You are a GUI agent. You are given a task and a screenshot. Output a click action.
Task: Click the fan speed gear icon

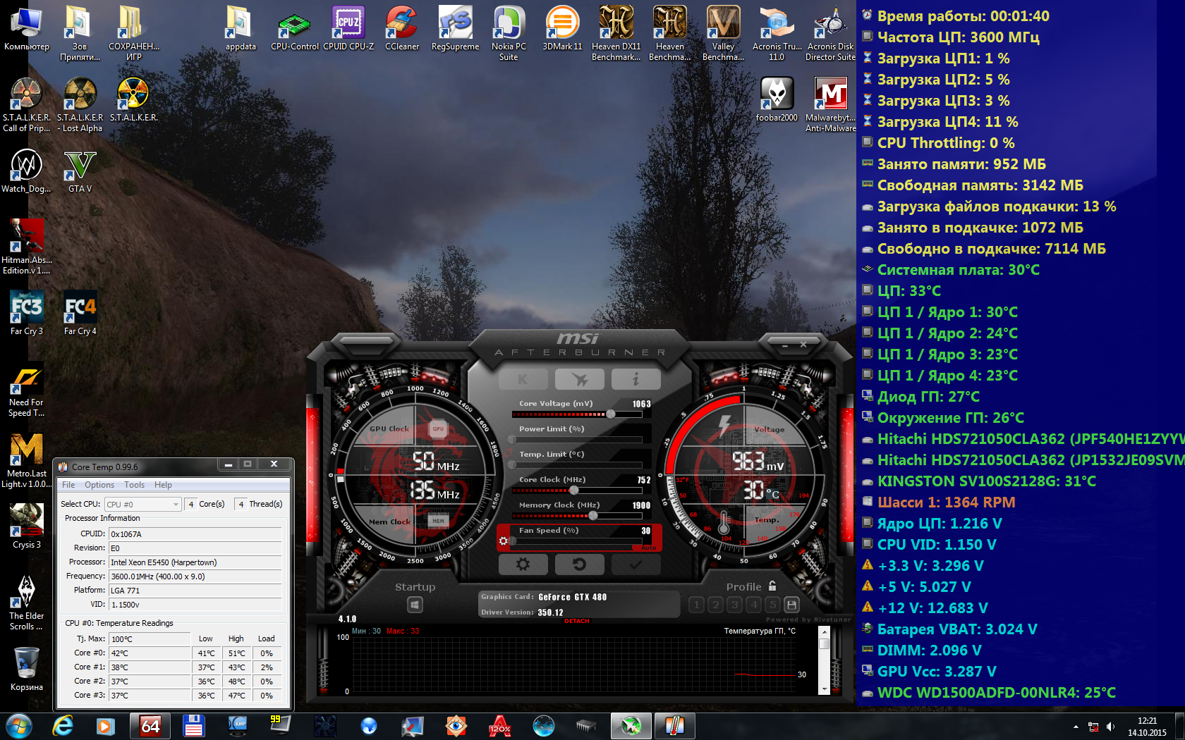tap(503, 541)
